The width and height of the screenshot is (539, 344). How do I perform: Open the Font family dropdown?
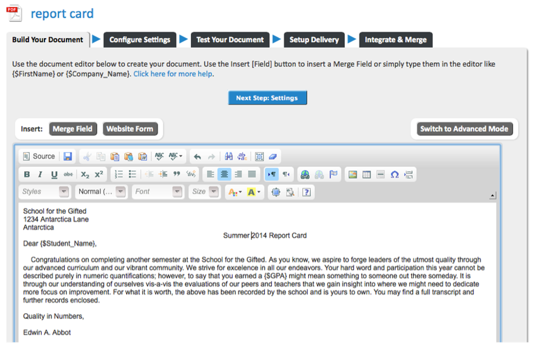[157, 192]
